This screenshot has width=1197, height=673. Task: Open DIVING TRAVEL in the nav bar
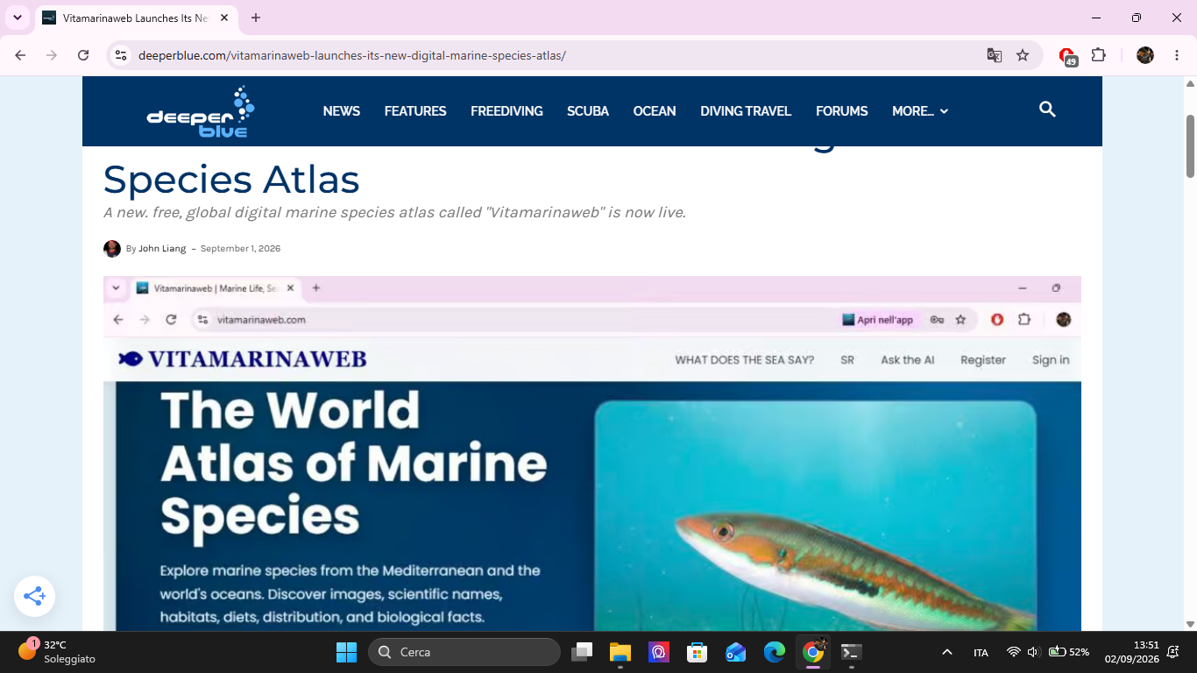746,111
